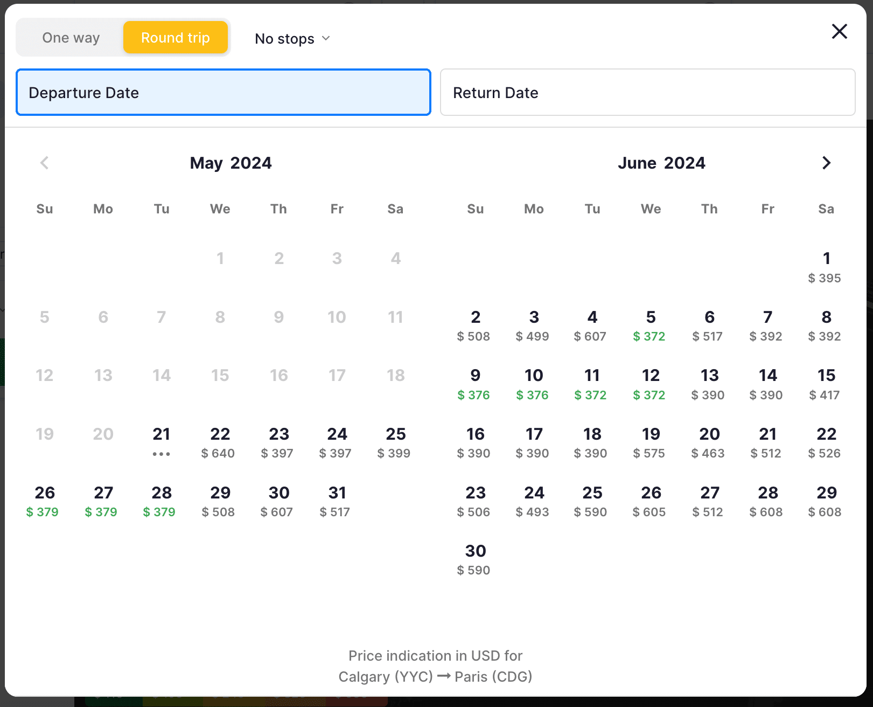Pick June 19 priced at $575
The image size is (873, 707).
coord(650,442)
